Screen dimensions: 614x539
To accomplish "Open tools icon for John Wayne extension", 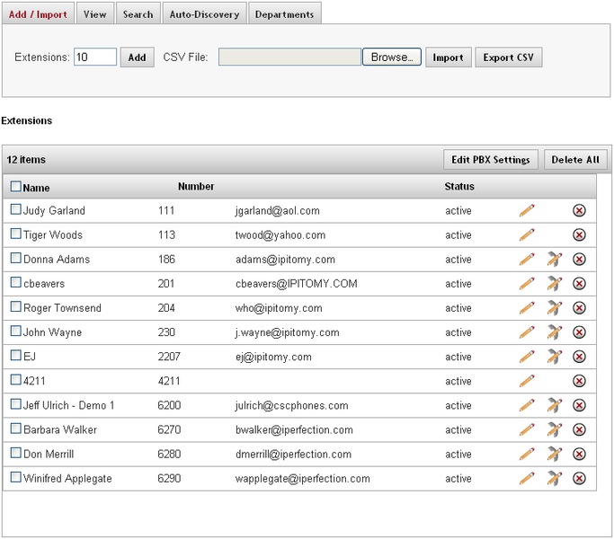I will (554, 331).
